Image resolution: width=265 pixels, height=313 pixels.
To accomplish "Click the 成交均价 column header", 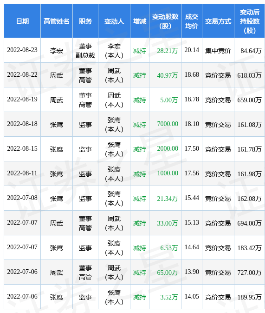I will [192, 21].
